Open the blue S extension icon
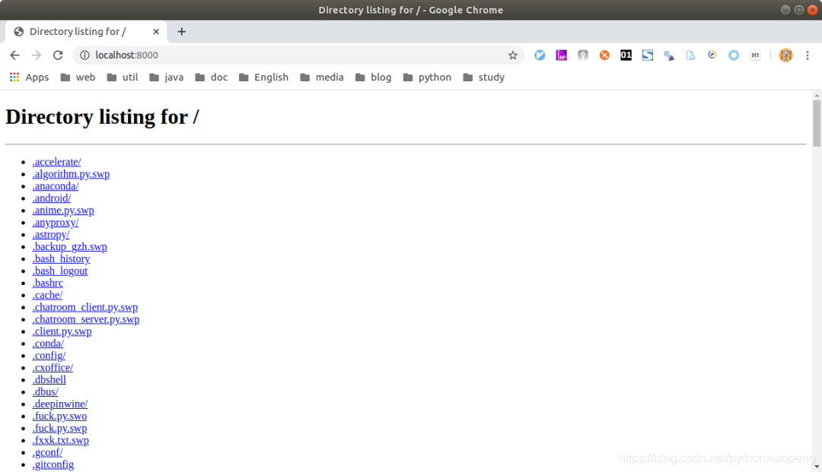 [x=648, y=55]
